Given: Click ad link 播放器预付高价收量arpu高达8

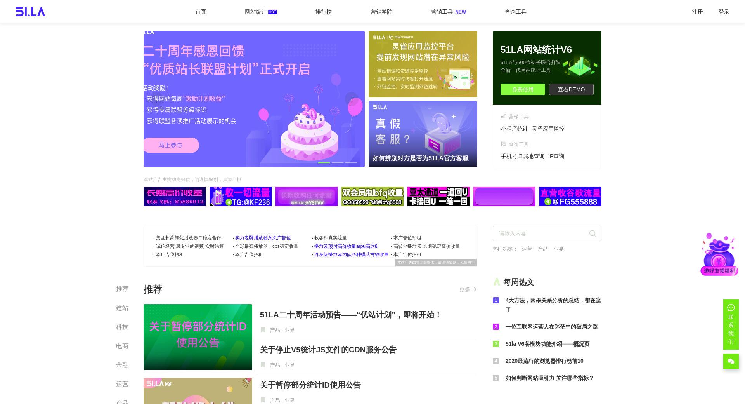Looking at the screenshot, I should 346,246.
